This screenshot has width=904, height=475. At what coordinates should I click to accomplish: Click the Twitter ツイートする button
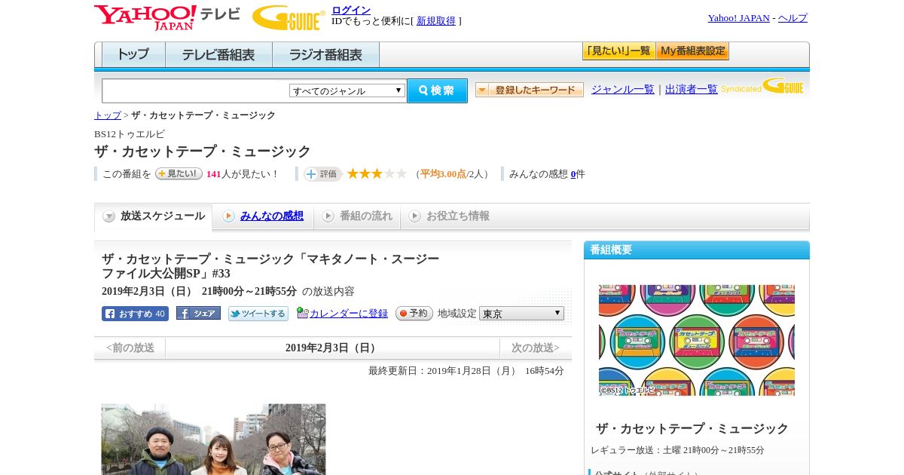click(258, 314)
